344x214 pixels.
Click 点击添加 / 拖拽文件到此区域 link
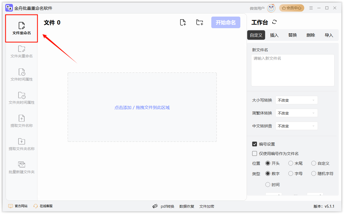tap(142, 107)
